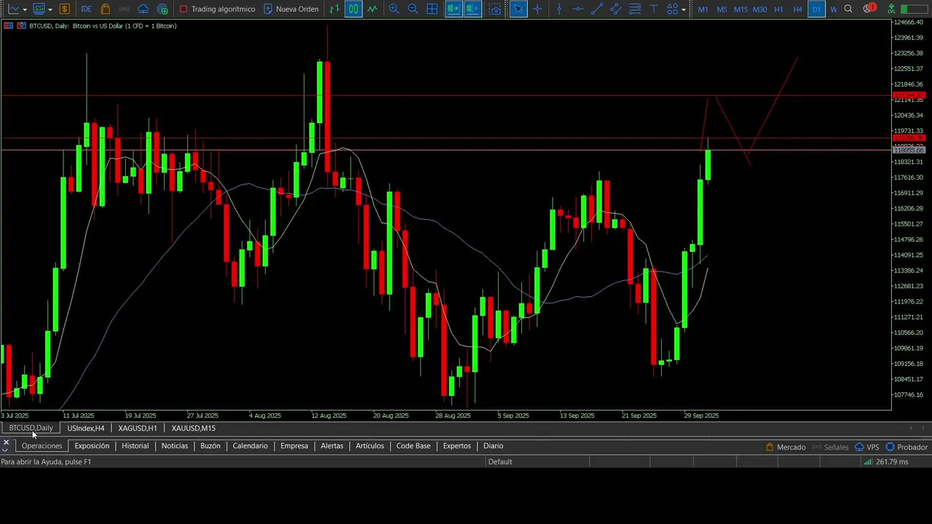Expand the shapes objects dropdown
The height and width of the screenshot is (524, 932).
[x=684, y=9]
